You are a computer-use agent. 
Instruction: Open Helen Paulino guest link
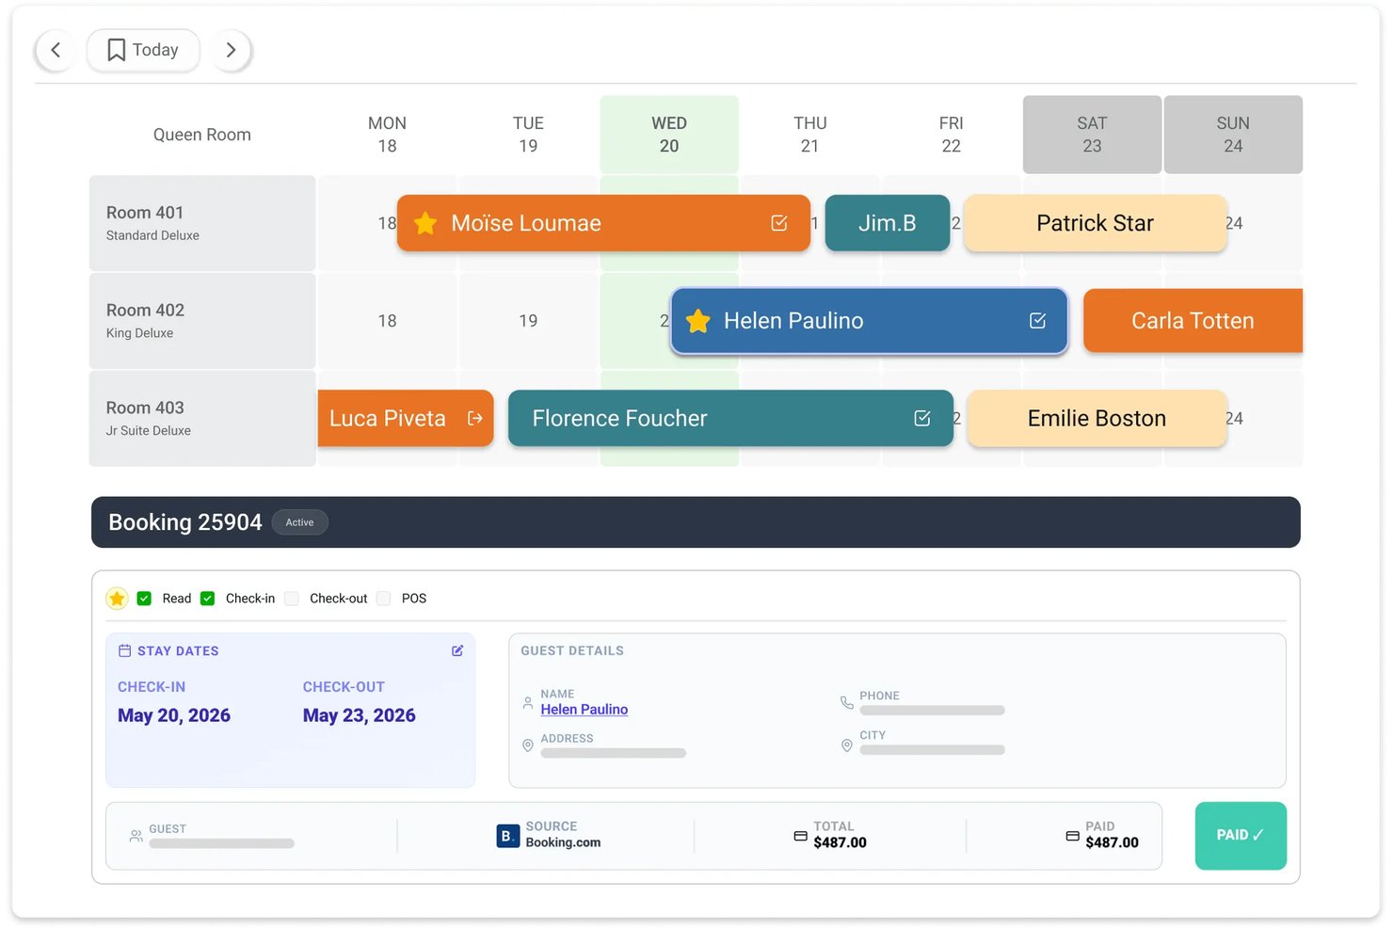click(x=584, y=710)
